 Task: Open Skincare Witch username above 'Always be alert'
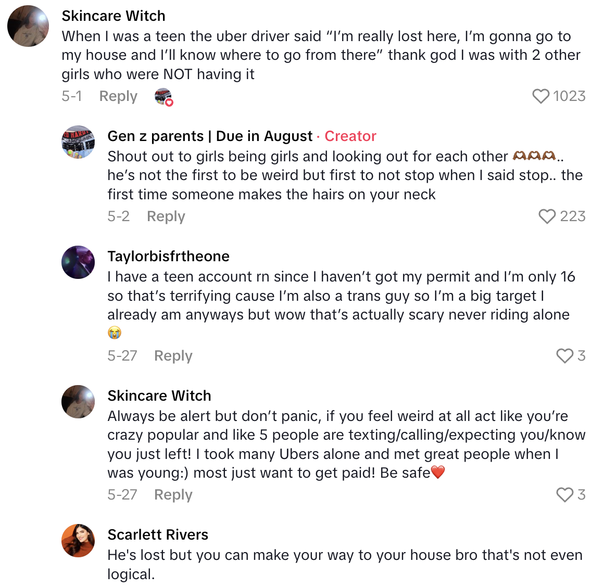(x=159, y=396)
